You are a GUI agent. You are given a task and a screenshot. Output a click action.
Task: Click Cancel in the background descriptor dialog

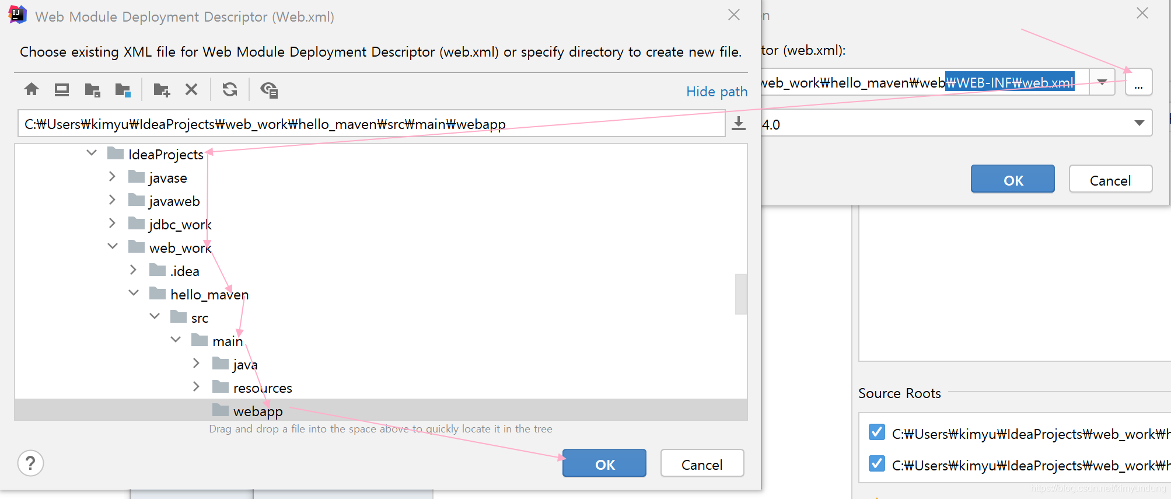coord(1110,179)
